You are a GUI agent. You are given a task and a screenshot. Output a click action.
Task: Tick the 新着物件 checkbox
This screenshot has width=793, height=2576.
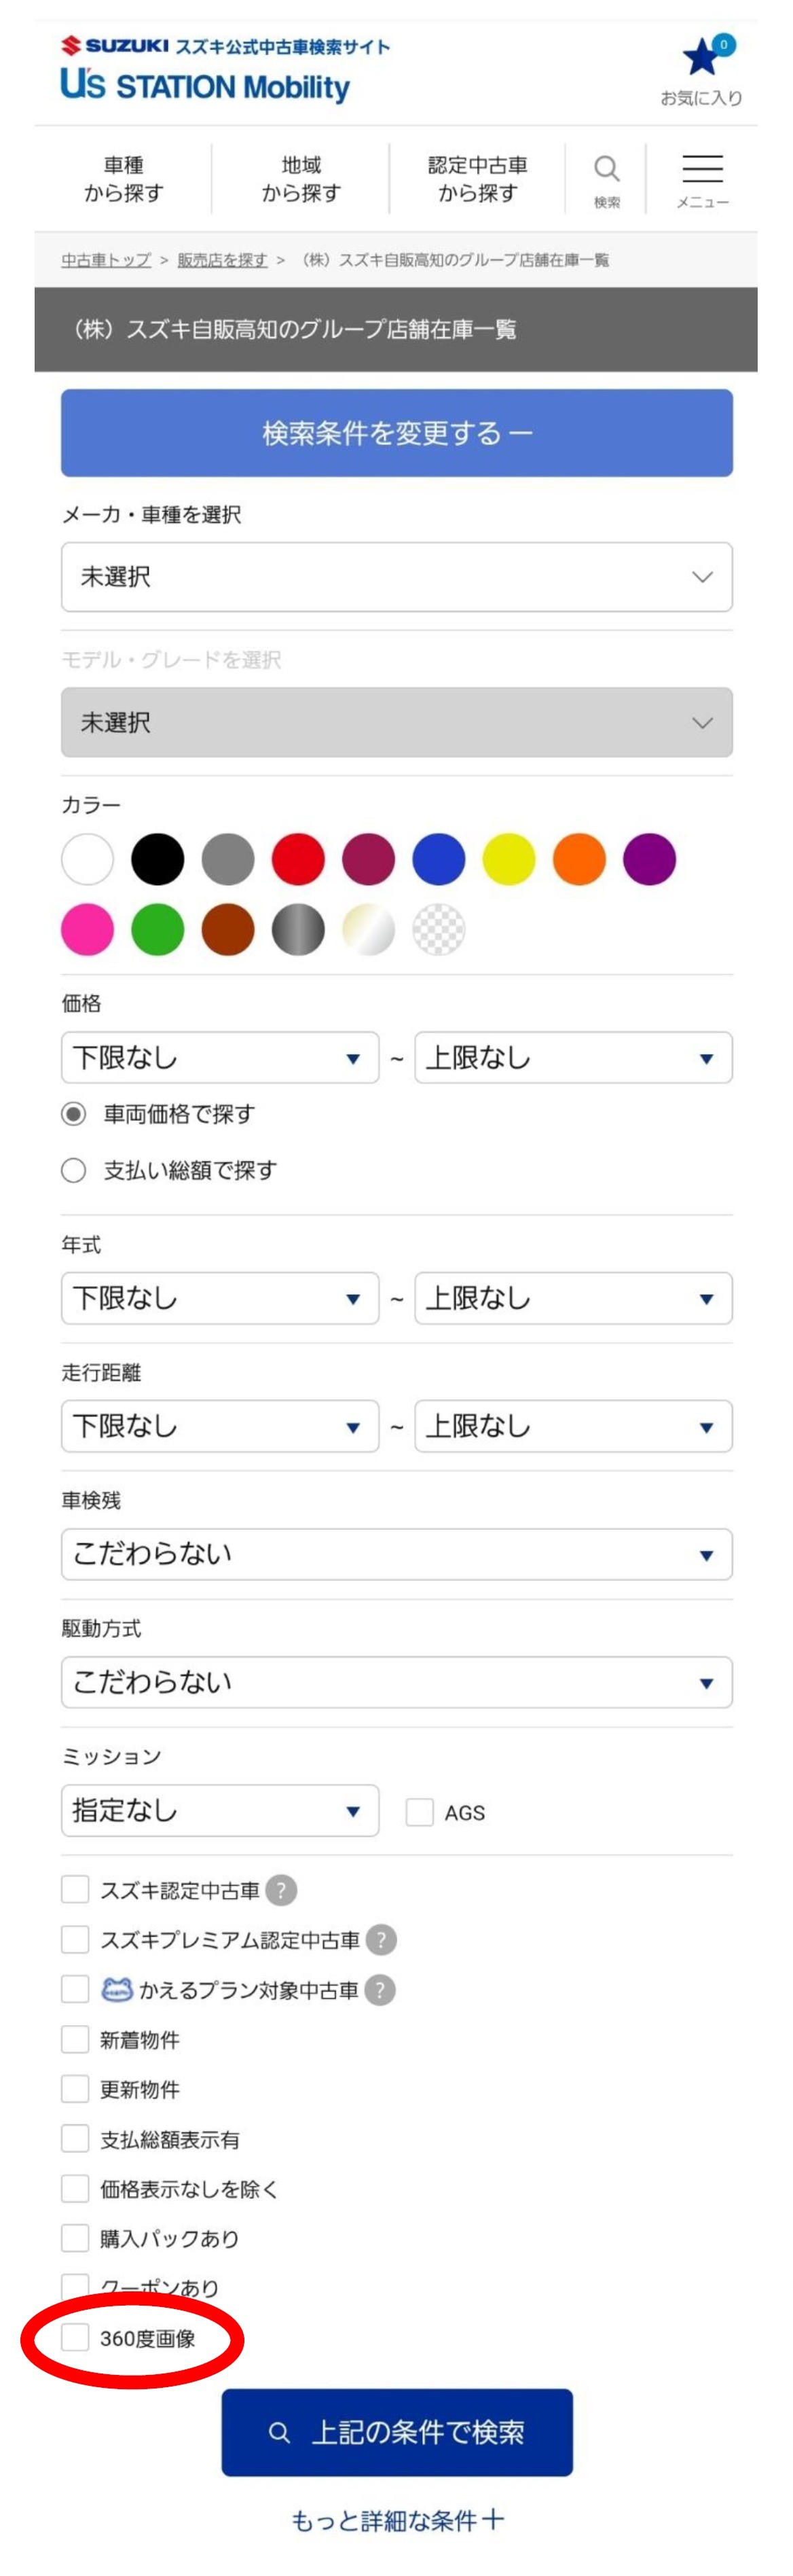point(75,2039)
